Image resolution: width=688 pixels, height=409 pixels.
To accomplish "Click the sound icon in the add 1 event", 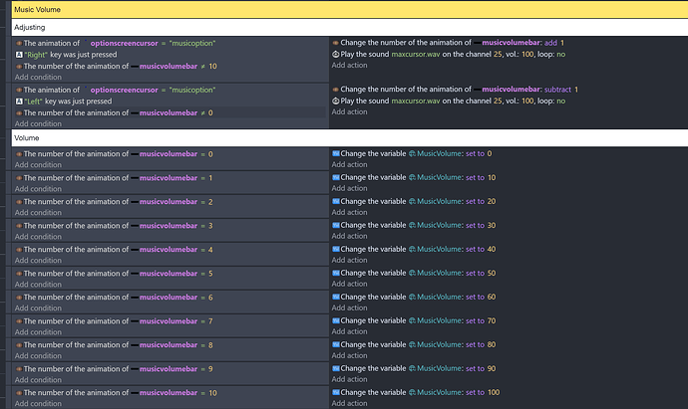I will tap(336, 55).
